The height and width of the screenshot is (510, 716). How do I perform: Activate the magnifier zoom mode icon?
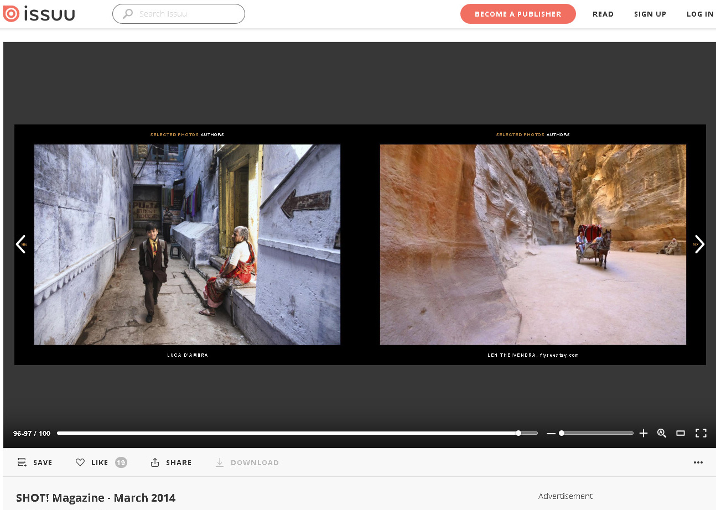[662, 434]
